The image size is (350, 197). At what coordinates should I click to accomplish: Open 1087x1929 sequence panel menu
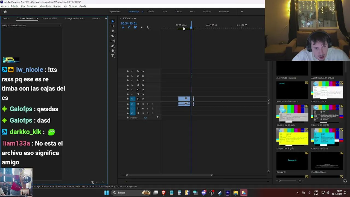point(135,18)
